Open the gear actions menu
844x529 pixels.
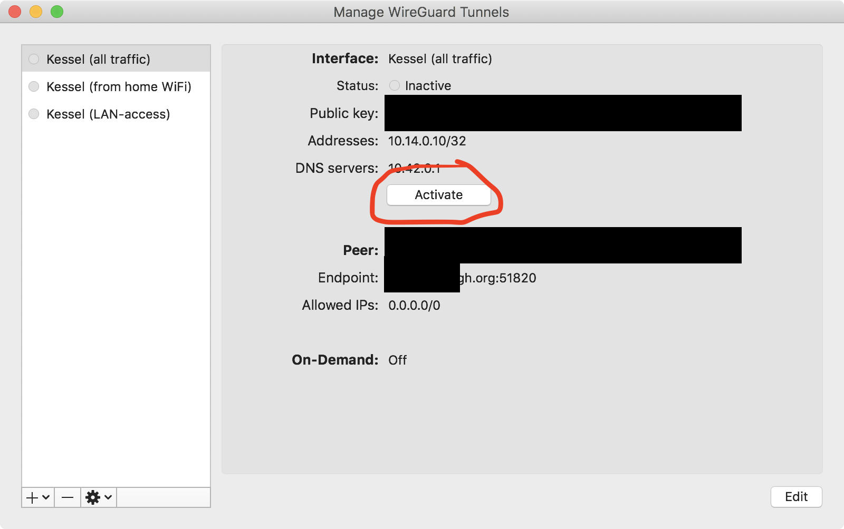click(x=99, y=497)
